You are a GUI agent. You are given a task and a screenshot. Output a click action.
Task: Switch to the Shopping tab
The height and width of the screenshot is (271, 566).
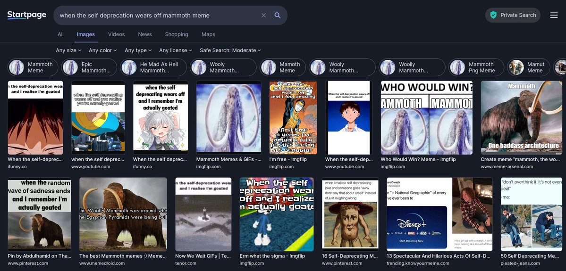coord(177,34)
